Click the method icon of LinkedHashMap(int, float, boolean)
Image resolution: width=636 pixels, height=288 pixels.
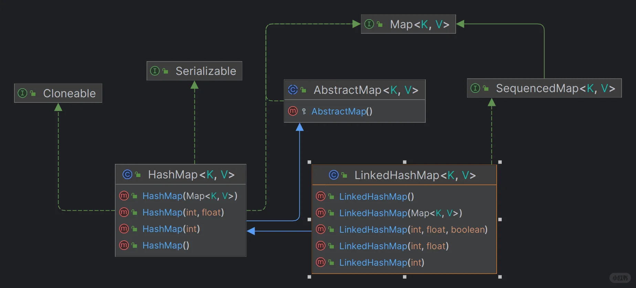tap(321, 230)
